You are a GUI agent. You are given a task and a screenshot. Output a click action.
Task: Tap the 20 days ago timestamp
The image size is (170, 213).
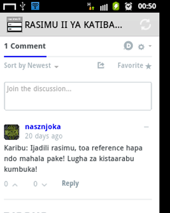click(x=44, y=136)
